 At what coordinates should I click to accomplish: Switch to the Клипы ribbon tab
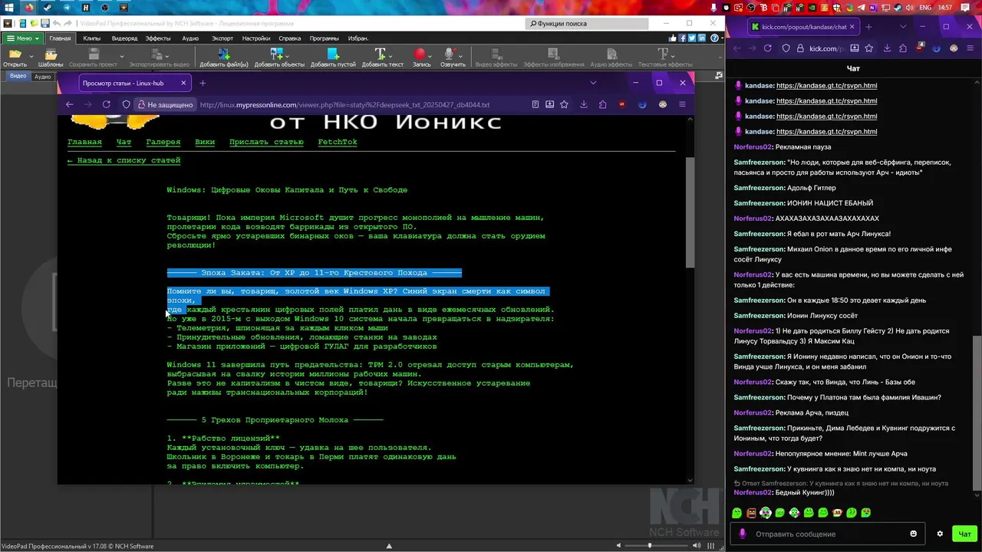coord(92,38)
